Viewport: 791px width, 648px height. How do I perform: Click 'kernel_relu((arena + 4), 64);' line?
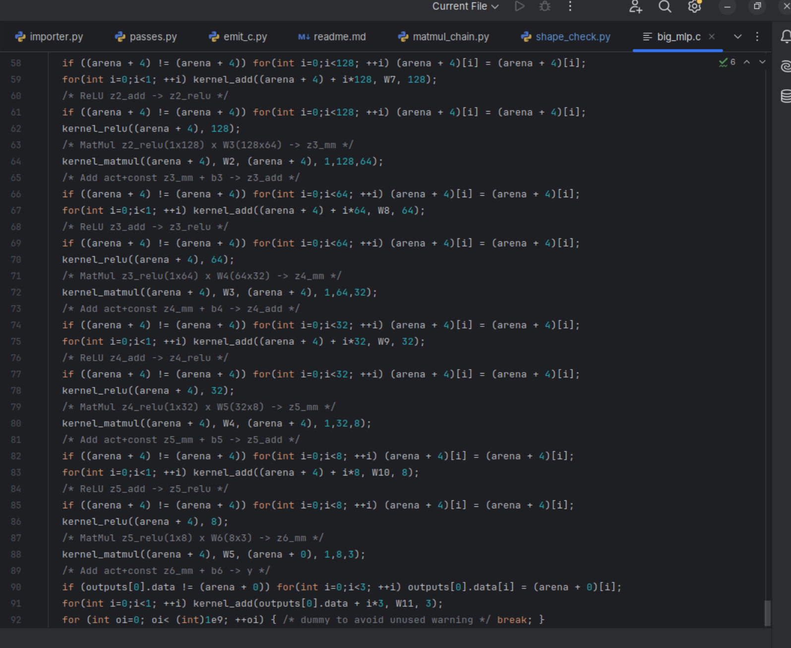pos(148,260)
